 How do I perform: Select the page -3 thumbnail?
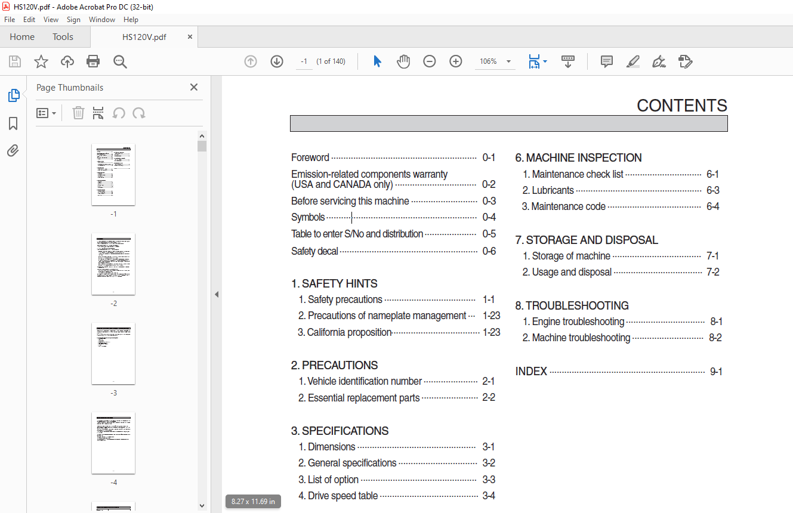pyautogui.click(x=113, y=354)
